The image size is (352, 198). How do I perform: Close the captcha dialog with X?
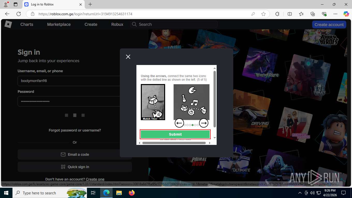tap(128, 57)
